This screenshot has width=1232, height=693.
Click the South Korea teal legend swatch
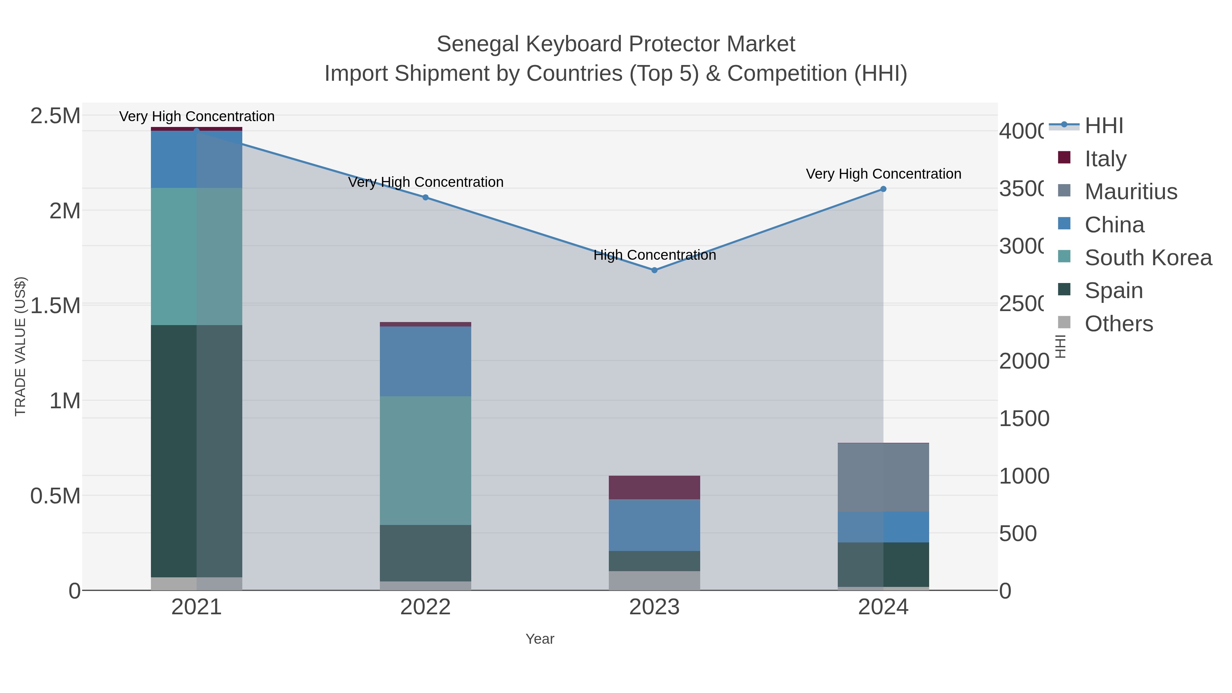[1064, 256]
